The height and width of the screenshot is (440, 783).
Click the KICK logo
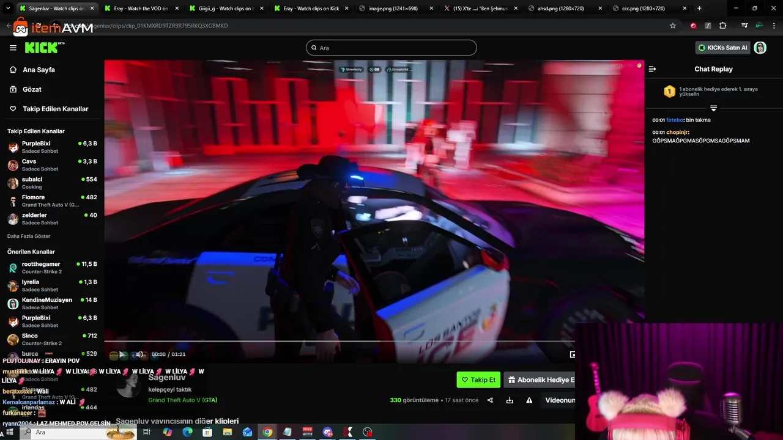(45, 48)
